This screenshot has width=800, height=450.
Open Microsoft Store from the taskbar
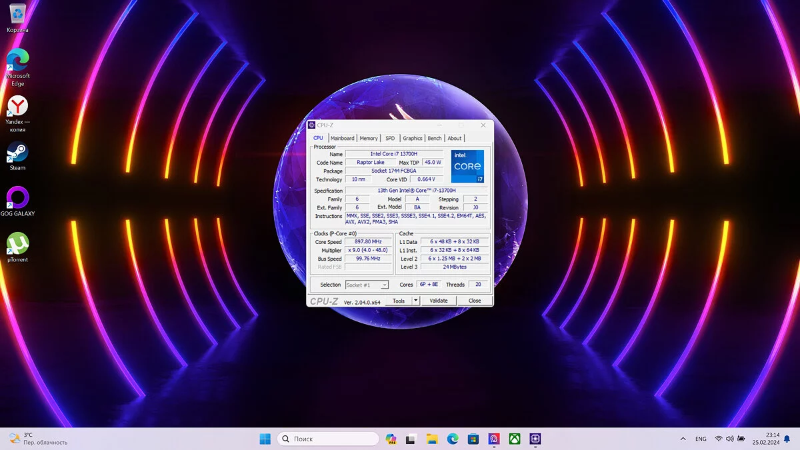(473, 439)
